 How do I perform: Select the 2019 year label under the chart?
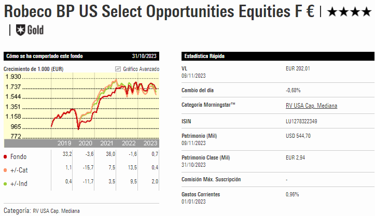tap(64, 143)
